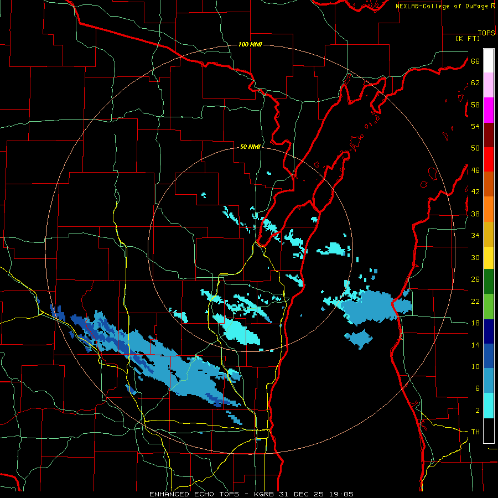
Task: Click the 34 legend value
Action: 475,236
